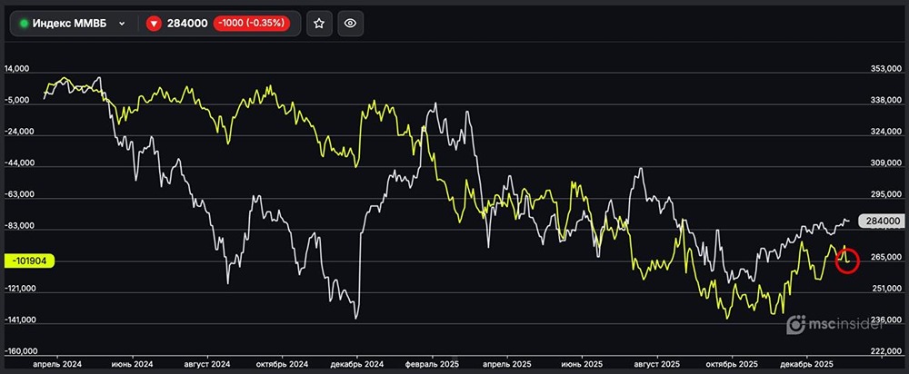Click the 295,000 right axis label
The width and height of the screenshot is (909, 374).
pyautogui.click(x=885, y=195)
